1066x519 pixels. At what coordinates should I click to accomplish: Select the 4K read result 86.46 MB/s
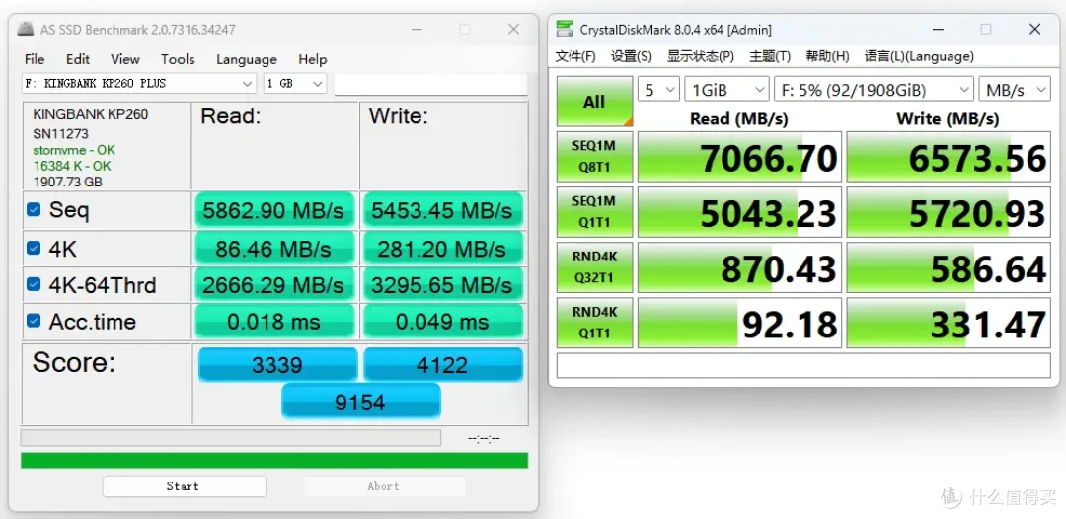click(x=274, y=248)
